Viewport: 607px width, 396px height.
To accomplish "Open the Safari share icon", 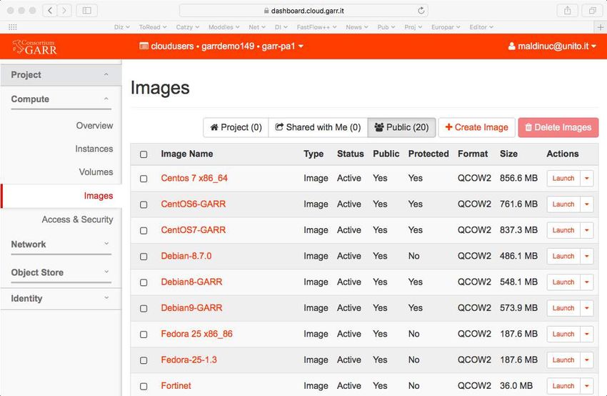I will 567,11.
